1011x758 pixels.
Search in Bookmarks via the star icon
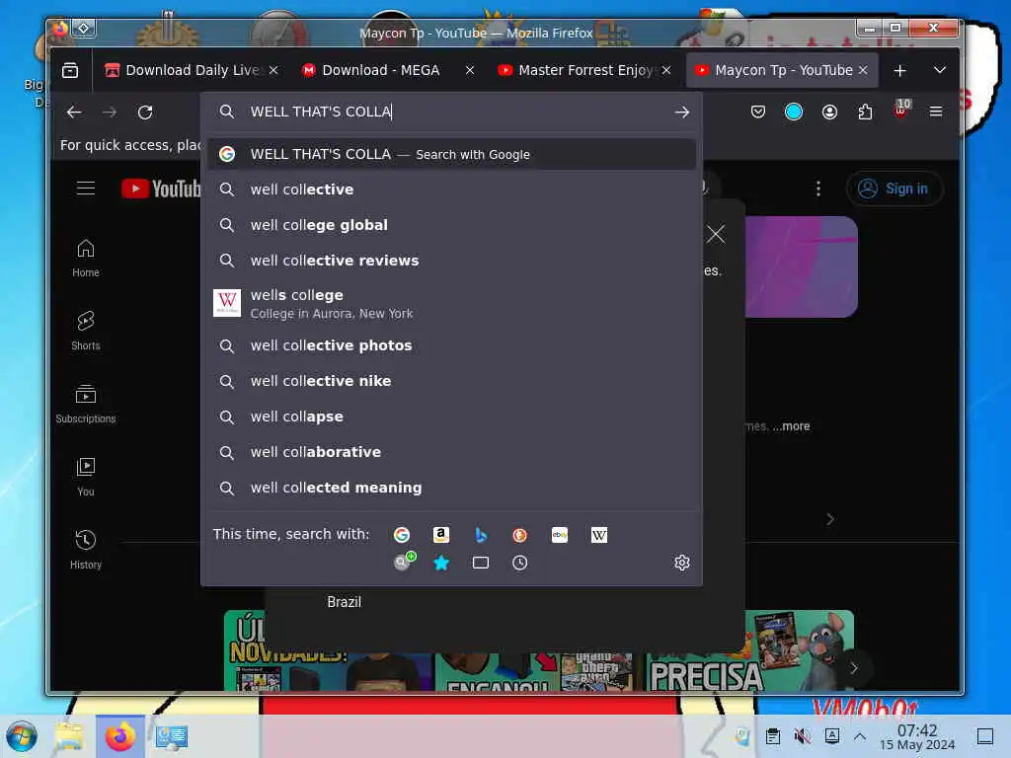441,564
